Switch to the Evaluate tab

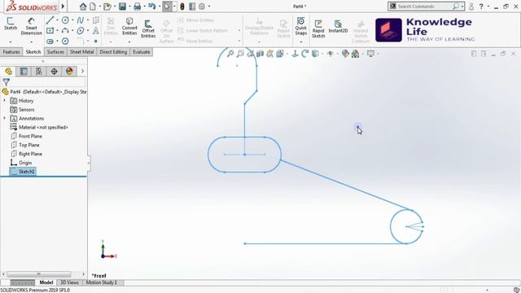(x=141, y=52)
